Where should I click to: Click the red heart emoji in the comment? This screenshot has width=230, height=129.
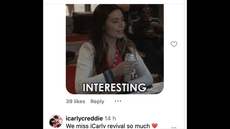pyautogui.click(x=154, y=126)
